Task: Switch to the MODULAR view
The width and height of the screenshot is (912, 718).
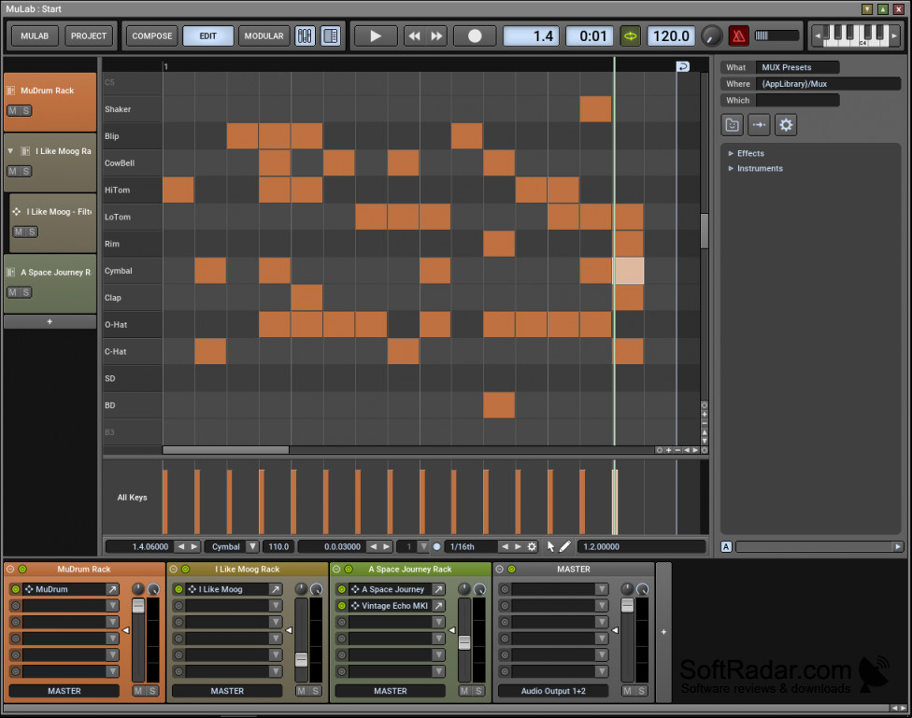Action: 264,36
